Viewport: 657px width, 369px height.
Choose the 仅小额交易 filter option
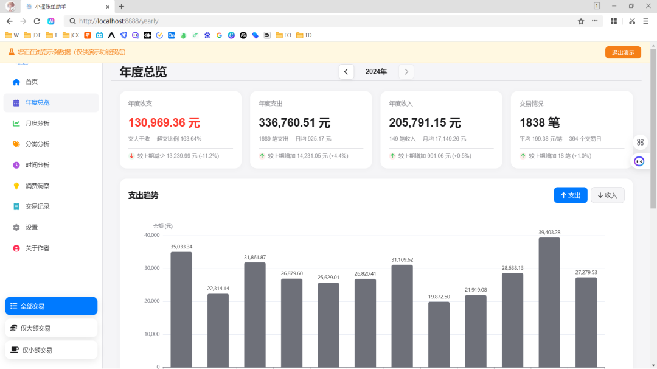point(51,350)
